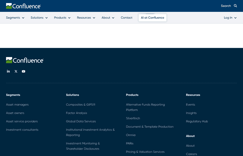
Task: Open Pricing & Valuation Services link
Action: point(145,152)
